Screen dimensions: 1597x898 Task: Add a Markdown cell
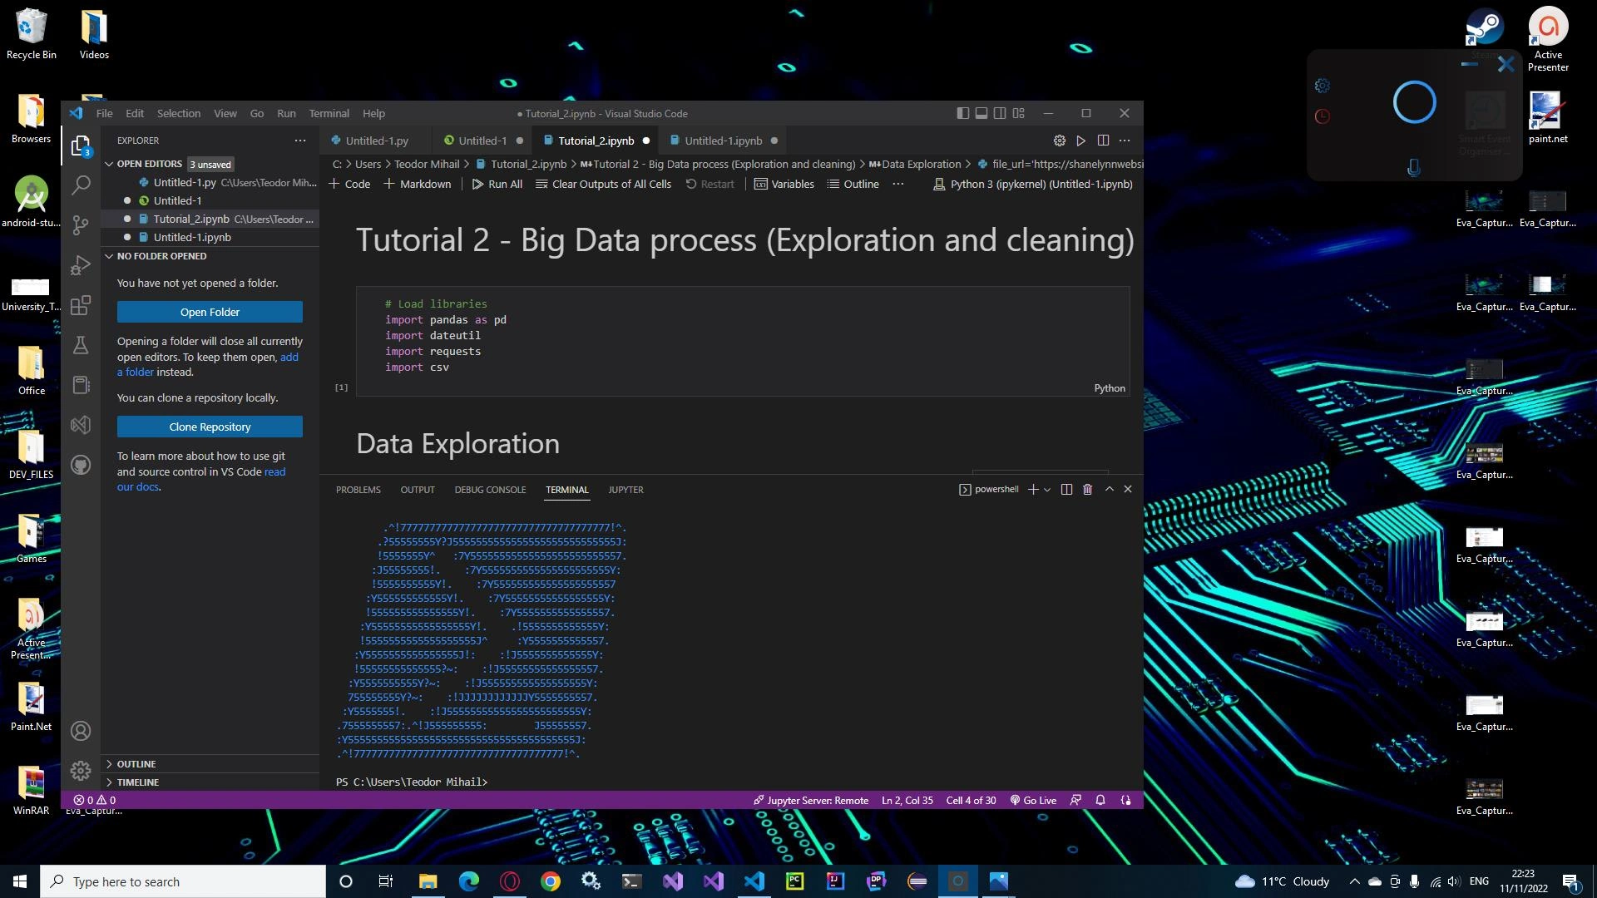(417, 184)
